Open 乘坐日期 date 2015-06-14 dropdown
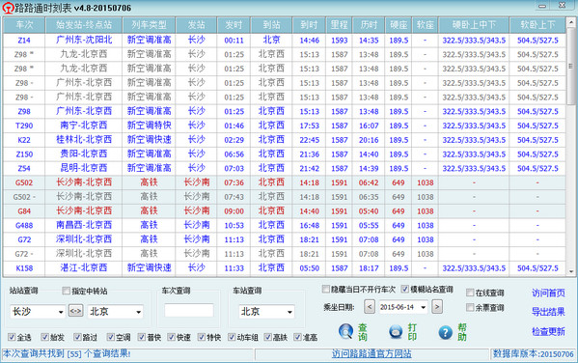 pyautogui.click(x=424, y=307)
